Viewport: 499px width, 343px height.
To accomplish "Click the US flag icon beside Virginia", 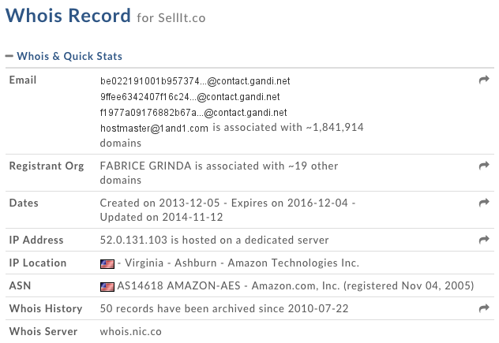I will [x=107, y=263].
